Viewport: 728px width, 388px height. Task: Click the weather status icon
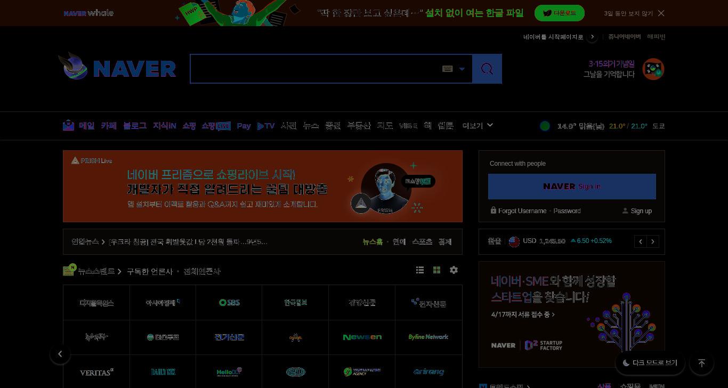pyautogui.click(x=545, y=126)
